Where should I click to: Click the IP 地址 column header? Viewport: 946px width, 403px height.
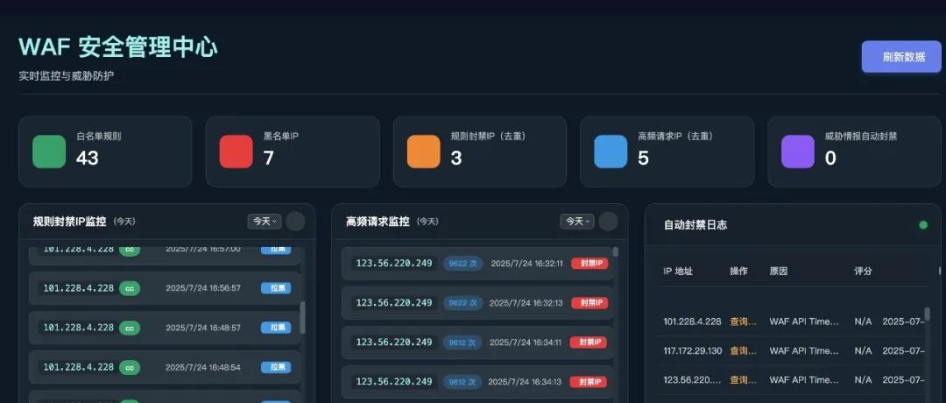(678, 272)
